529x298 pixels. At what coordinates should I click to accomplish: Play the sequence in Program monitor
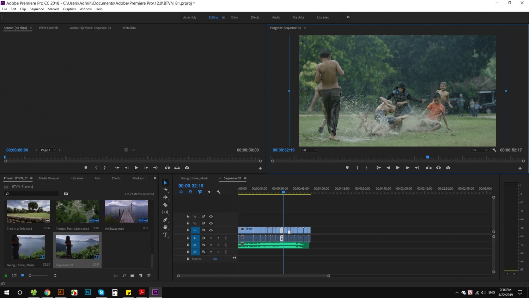(x=397, y=168)
